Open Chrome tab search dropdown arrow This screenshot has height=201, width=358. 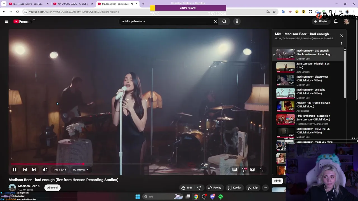[x=4, y=4]
